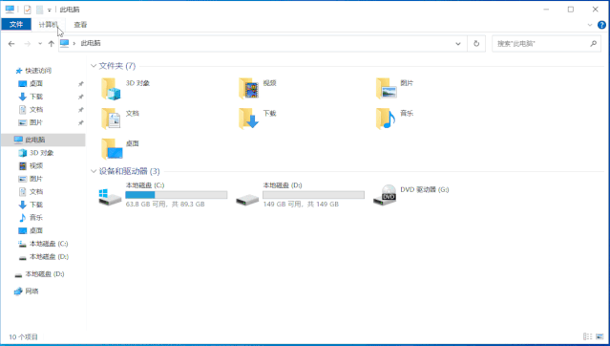This screenshot has height=346, width=610.
Task: Click the C: drive usage bar
Action: pyautogui.click(x=177, y=195)
